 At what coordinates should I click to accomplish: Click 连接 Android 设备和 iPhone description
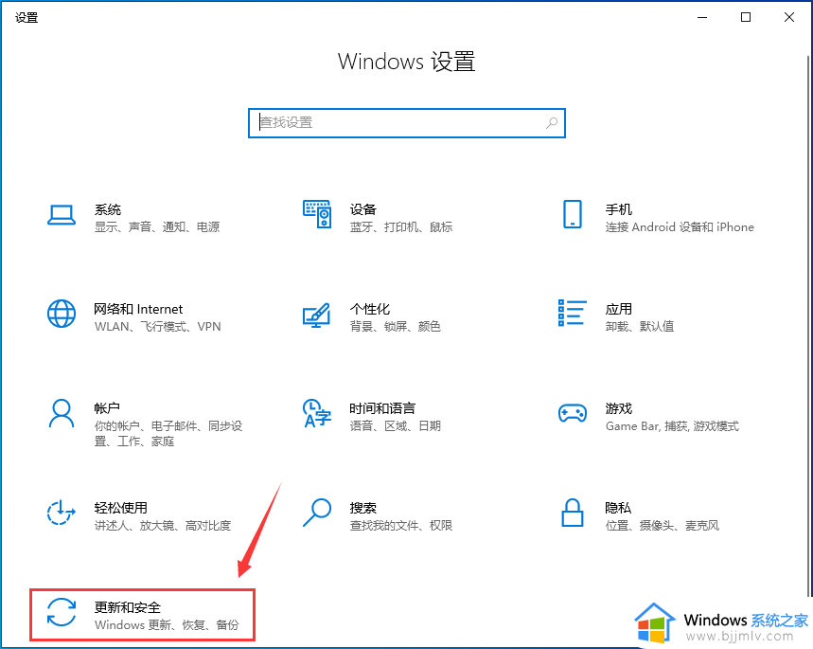click(x=680, y=226)
